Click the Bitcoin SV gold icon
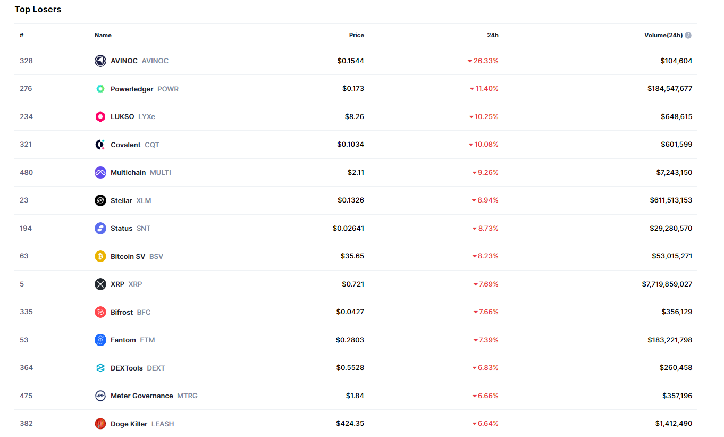Viewport: 724px width, 437px height. [x=100, y=256]
